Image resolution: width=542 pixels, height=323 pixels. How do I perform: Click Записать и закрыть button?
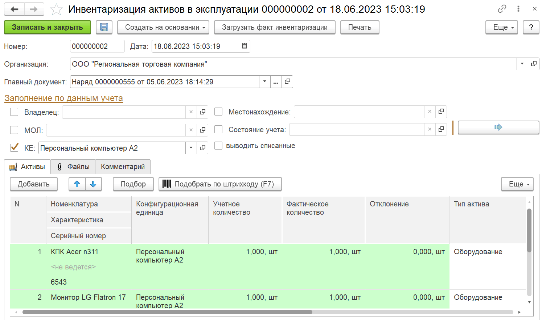tap(48, 27)
